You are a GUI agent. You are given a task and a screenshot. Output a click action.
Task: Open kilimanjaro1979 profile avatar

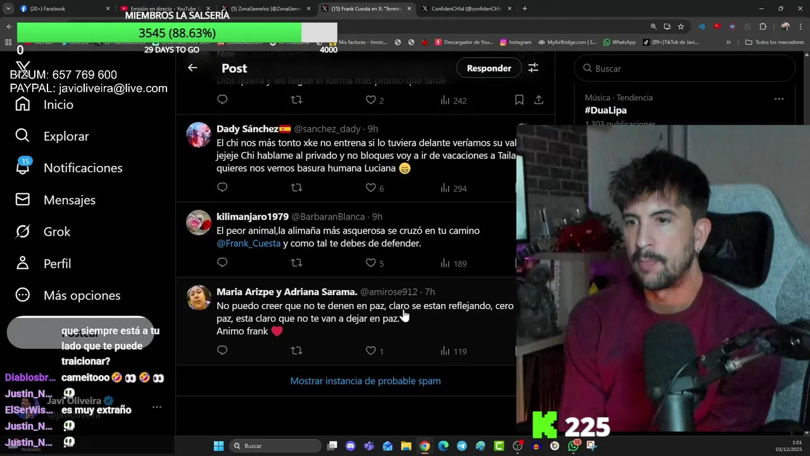pos(199,222)
